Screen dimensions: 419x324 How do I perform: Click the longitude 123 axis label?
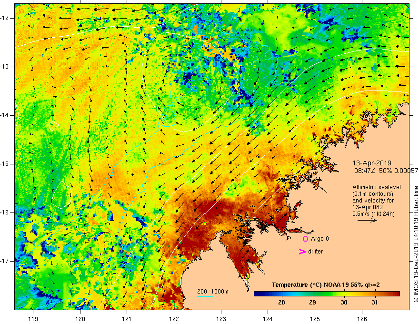(221, 319)
